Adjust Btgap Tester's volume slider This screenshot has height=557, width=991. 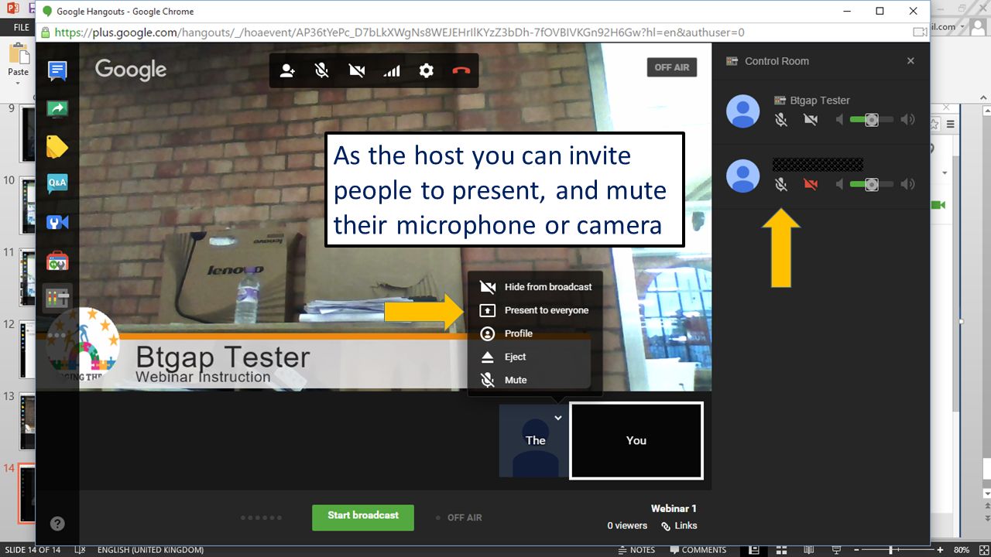pos(871,119)
